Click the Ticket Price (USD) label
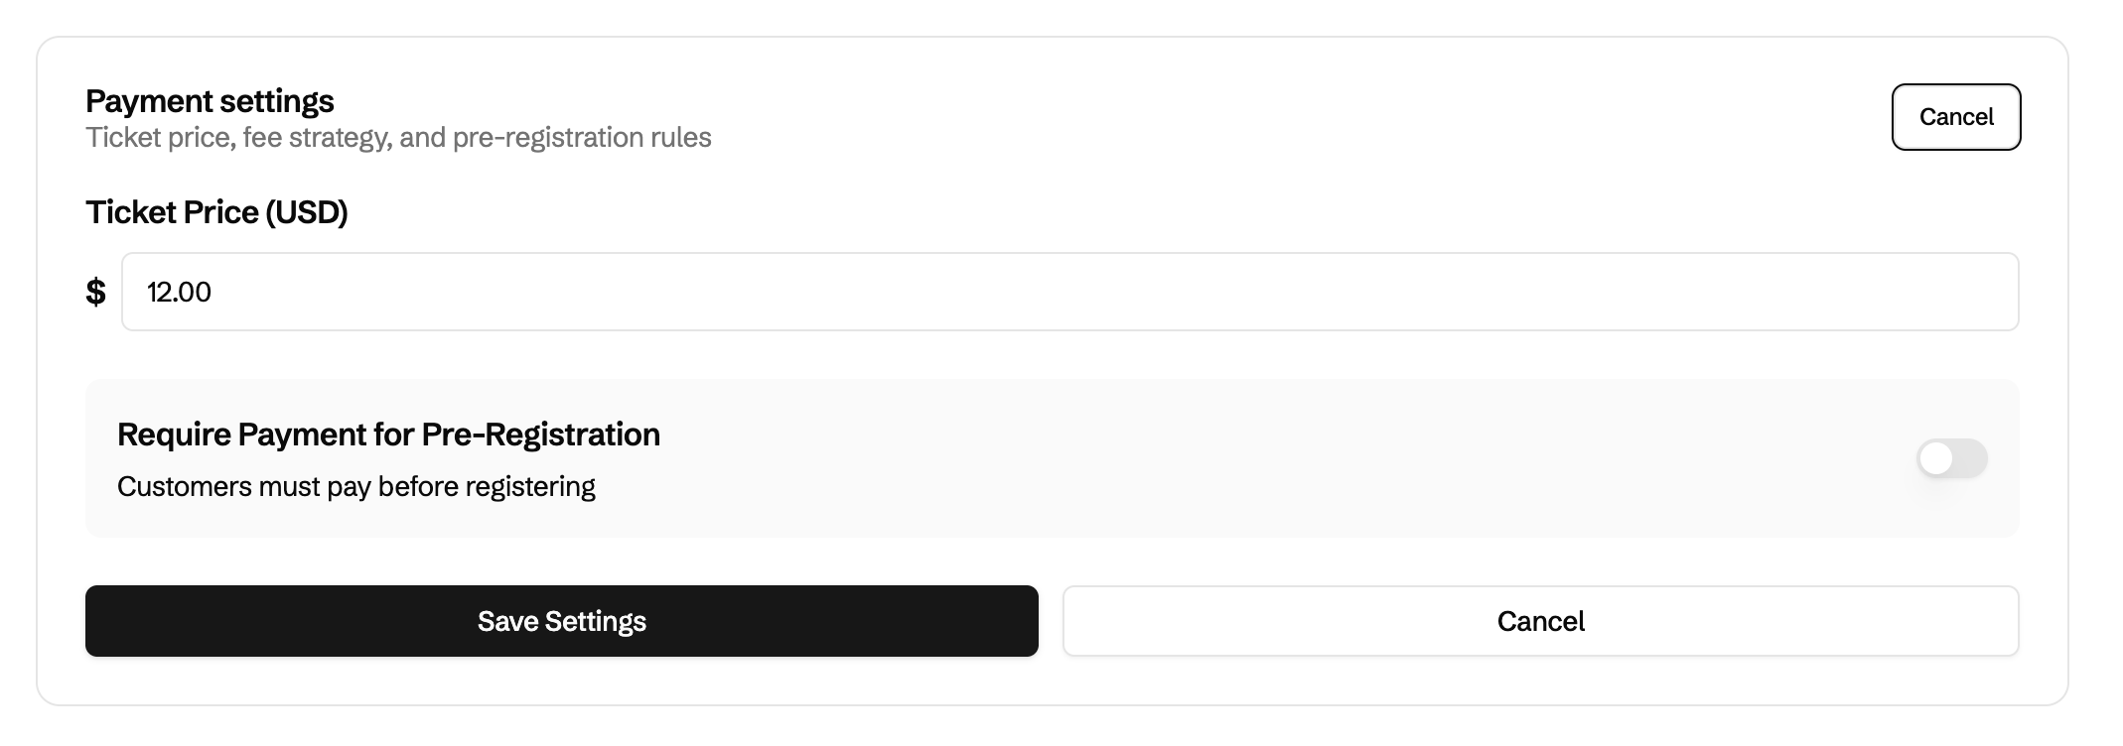The width and height of the screenshot is (2123, 746). (x=216, y=212)
